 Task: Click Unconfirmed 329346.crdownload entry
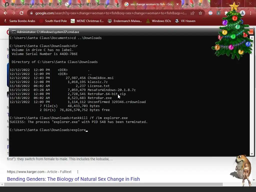117,102
